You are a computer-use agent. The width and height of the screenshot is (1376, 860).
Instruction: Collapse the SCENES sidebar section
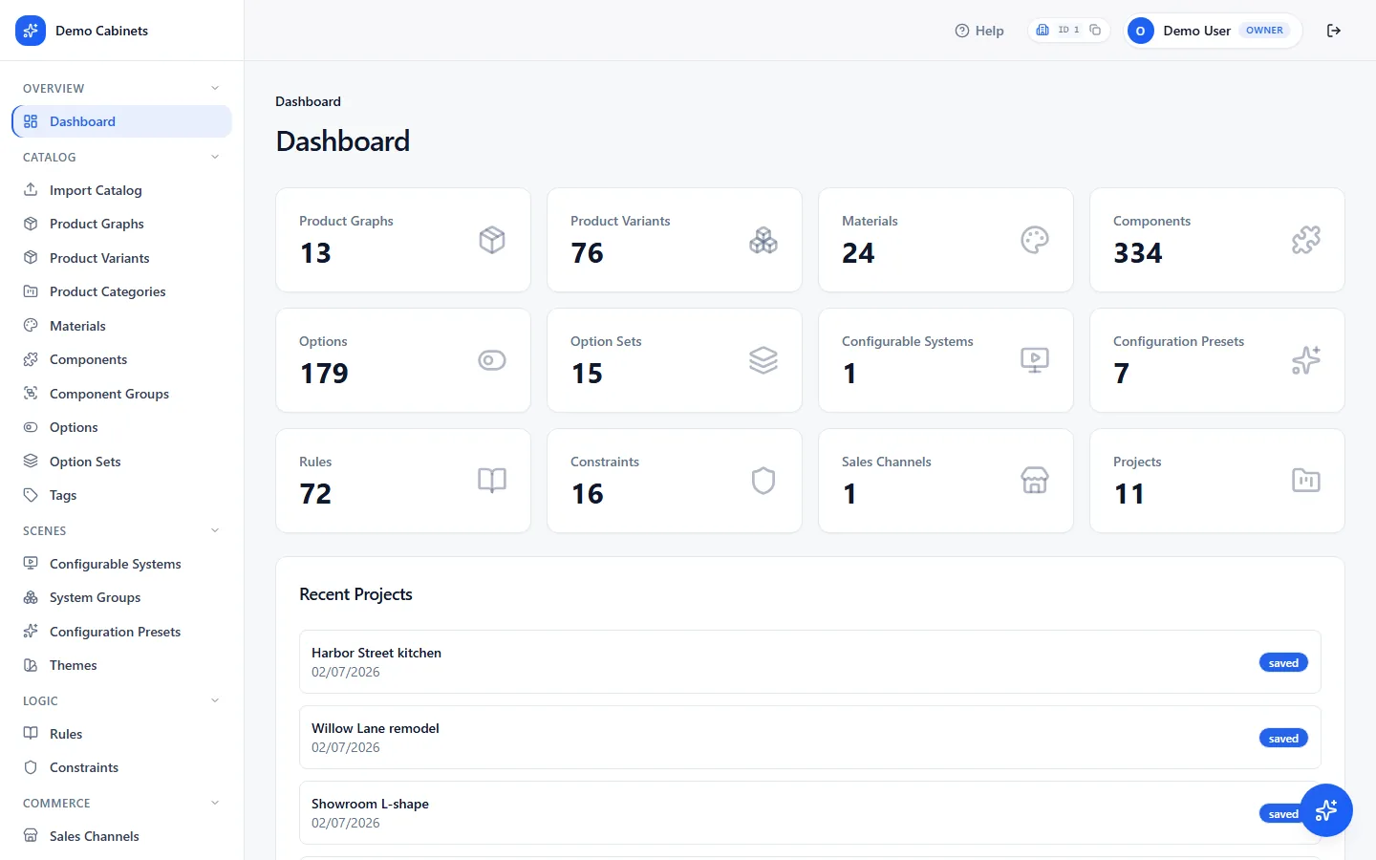[215, 530]
